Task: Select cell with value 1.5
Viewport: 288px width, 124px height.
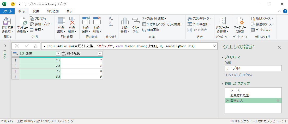Action: click(x=40, y=60)
